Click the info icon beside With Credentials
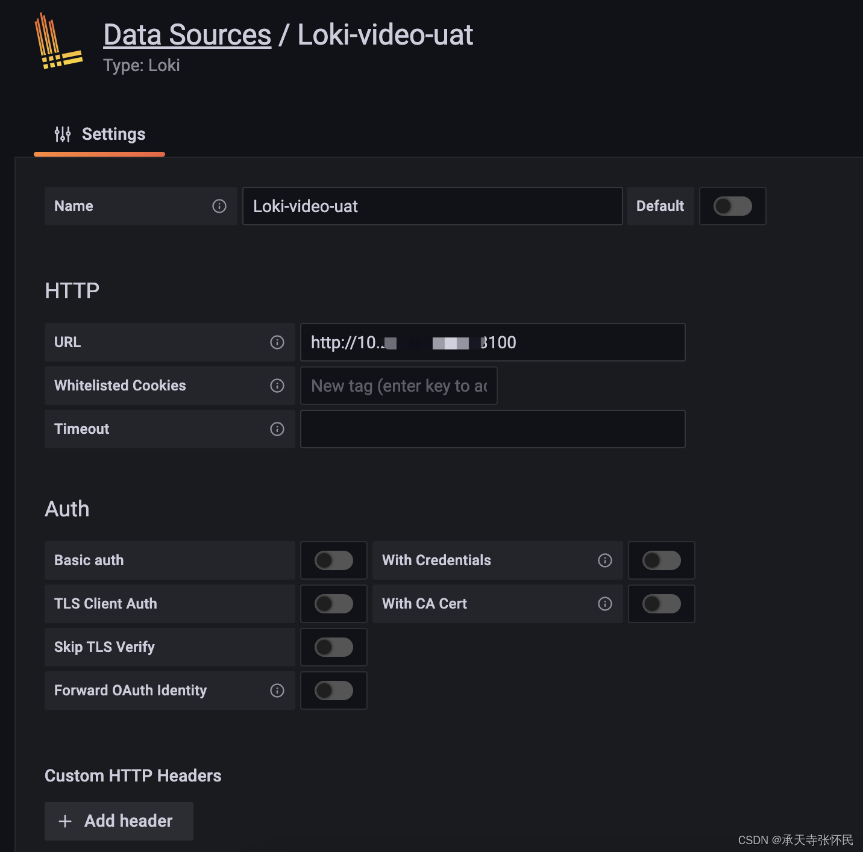Screen dimensions: 863x852 [x=605, y=560]
